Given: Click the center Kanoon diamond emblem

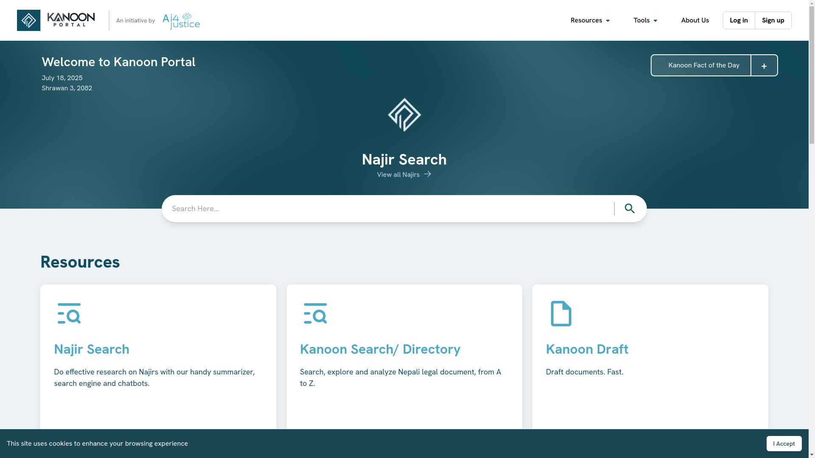Looking at the screenshot, I should point(404,115).
